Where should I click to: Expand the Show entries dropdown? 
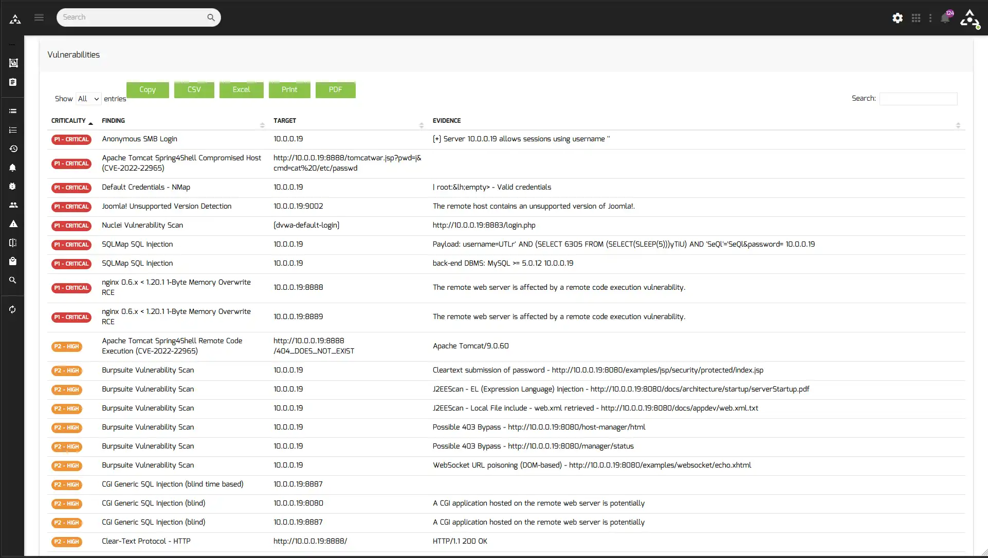coord(87,99)
